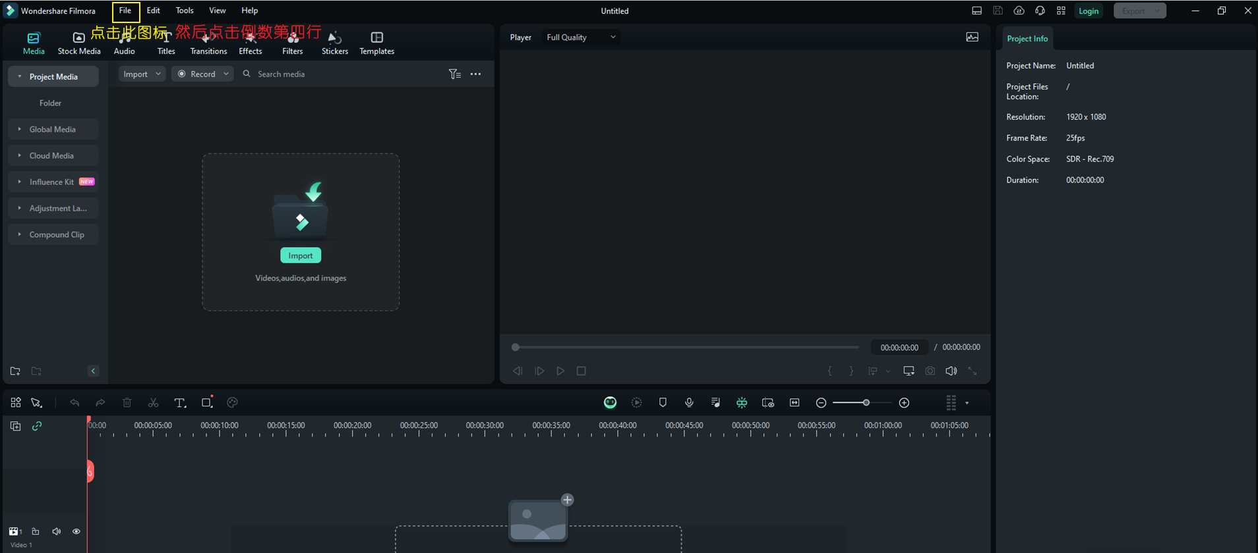Image resolution: width=1258 pixels, height=553 pixels.
Task: Open the track view options dropdown arrow
Action: pos(967,403)
